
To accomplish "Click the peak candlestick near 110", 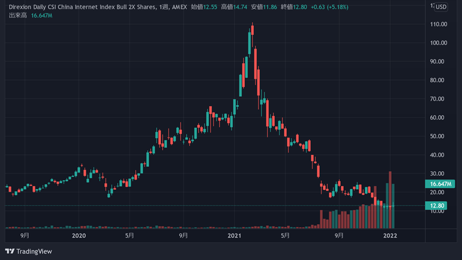I will (252, 31).
